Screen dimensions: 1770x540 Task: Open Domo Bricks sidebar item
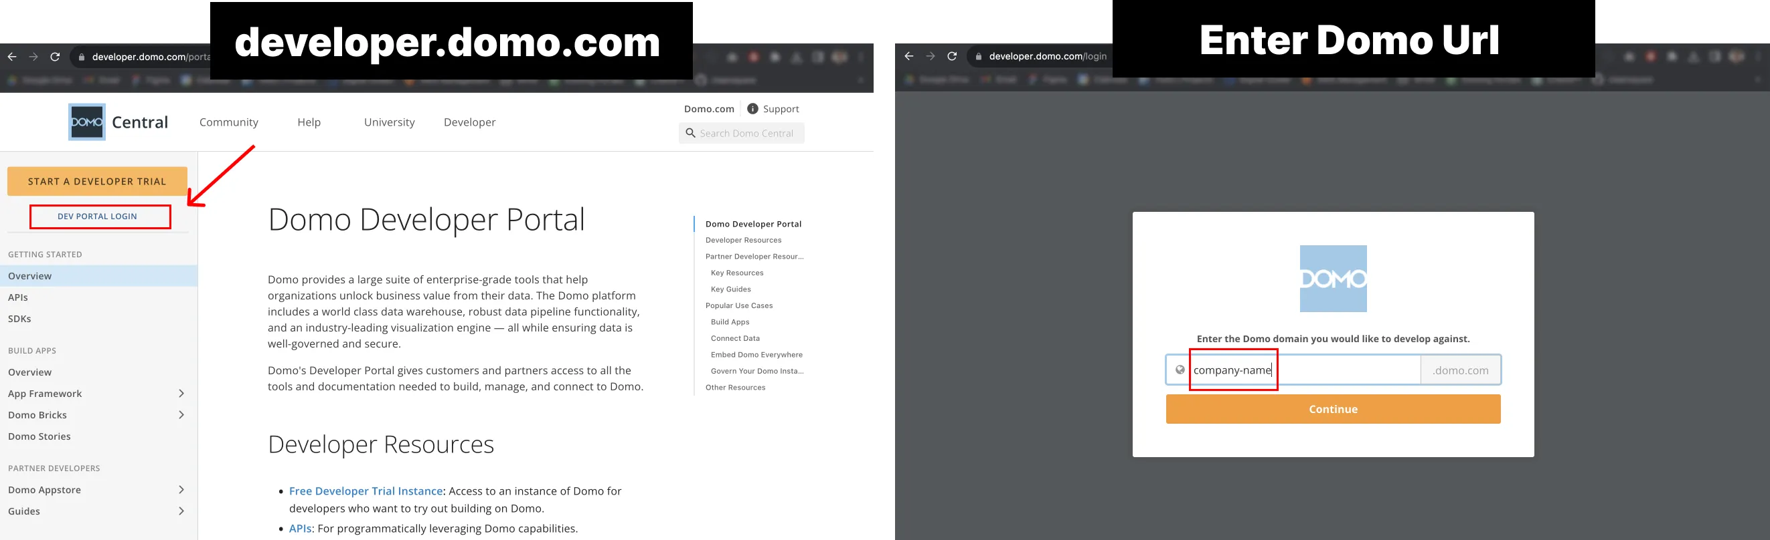point(37,414)
